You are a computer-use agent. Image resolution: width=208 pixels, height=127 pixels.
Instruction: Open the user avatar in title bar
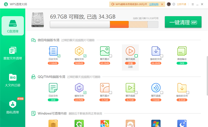pos(169,4)
